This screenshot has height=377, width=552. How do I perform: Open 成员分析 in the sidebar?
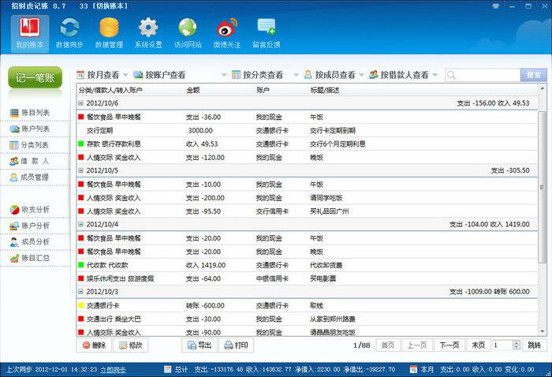[x=30, y=242]
